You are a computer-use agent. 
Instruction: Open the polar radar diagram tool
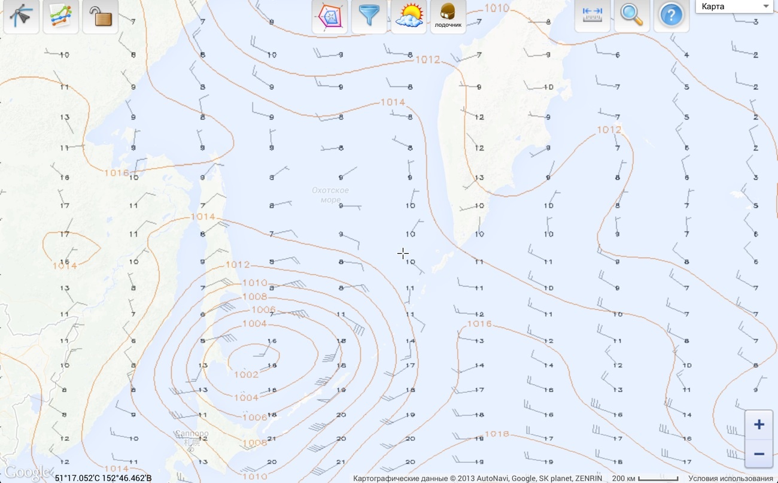[x=330, y=17]
